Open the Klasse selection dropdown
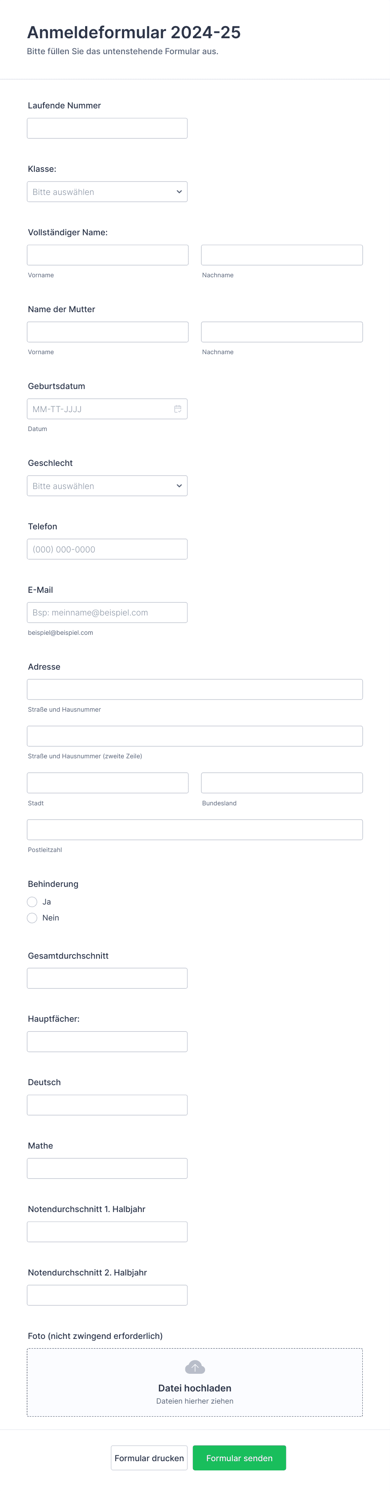The image size is (390, 1491). coord(107,192)
